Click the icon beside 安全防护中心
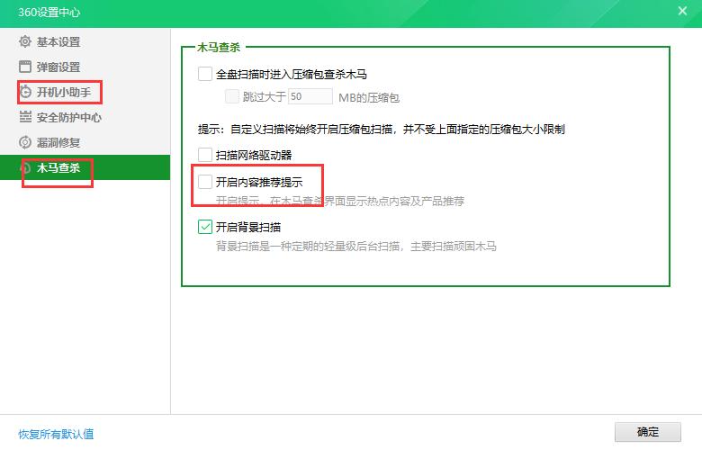 pyautogui.click(x=25, y=117)
